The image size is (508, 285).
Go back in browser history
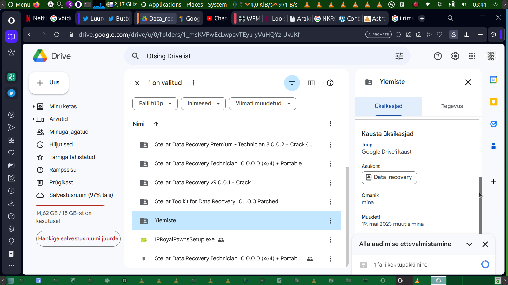pos(29,35)
